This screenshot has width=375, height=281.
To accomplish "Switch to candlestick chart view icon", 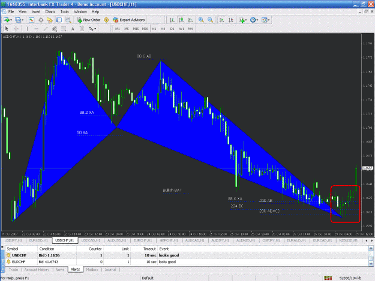I will pyautogui.click(x=181, y=20).
